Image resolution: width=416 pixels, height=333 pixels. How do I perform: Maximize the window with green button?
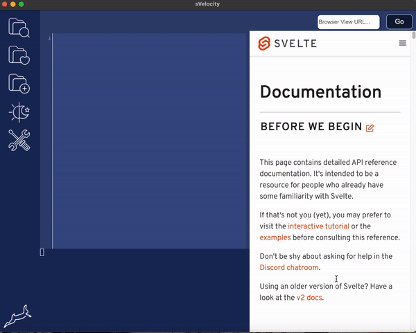click(21, 4)
